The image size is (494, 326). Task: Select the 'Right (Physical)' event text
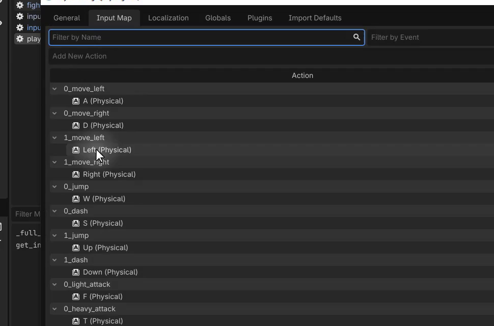109,175
